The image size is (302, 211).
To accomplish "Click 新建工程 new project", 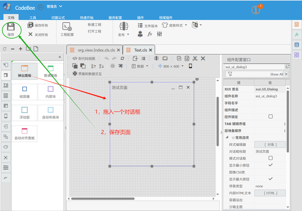I will pyautogui.click(x=94, y=25).
